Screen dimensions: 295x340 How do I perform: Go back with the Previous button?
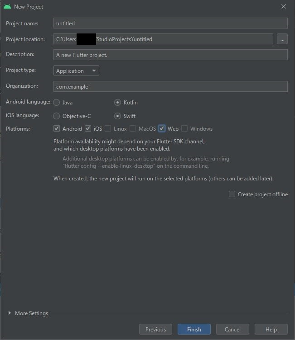(155, 329)
